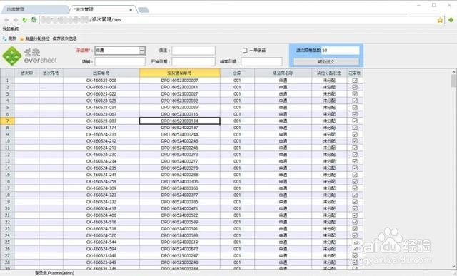The height and width of the screenshot is (276, 457).
Task: Select cell DPO160524000471
Action: tap(179, 208)
